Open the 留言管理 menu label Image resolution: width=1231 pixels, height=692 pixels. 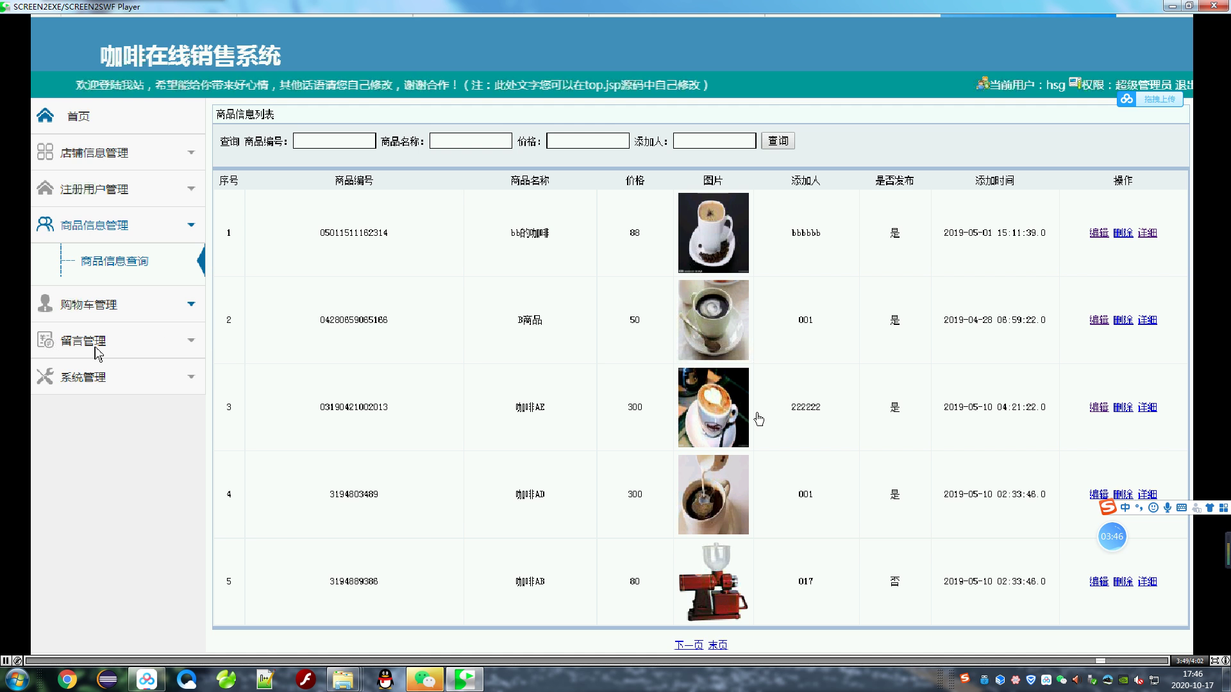(83, 341)
